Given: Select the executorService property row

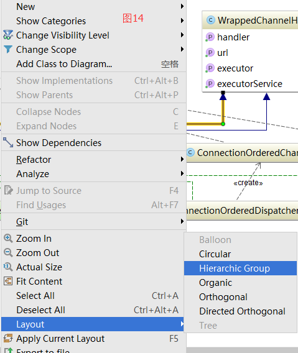Looking at the screenshot, I should pos(250,84).
